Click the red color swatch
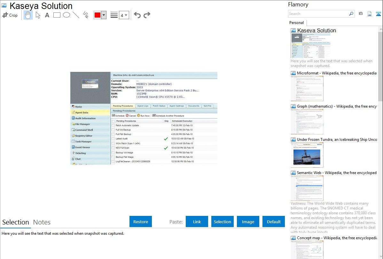383x259 pixels. pyautogui.click(x=98, y=15)
